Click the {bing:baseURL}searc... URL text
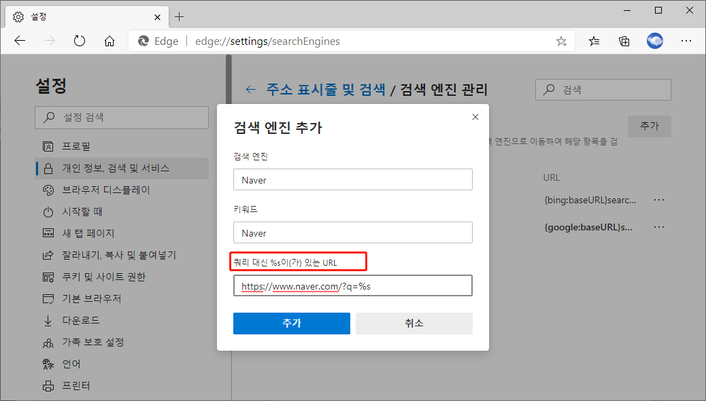706x401 pixels. (590, 200)
